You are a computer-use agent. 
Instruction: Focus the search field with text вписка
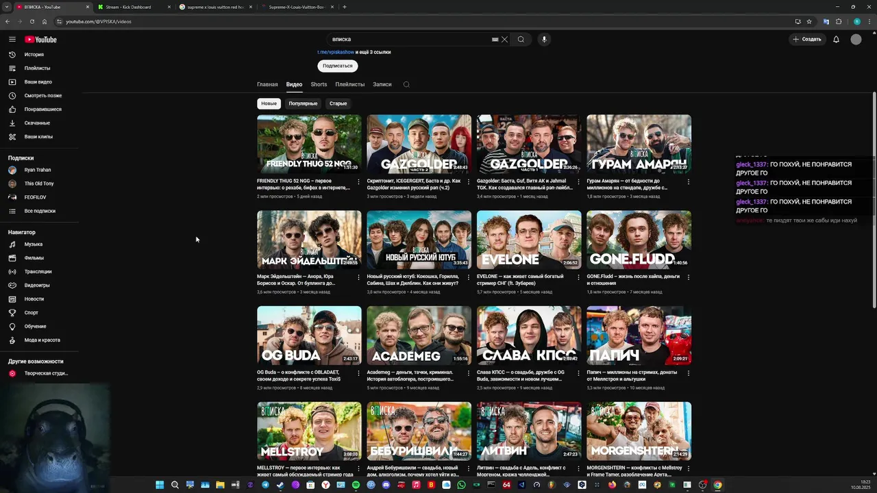410,40
